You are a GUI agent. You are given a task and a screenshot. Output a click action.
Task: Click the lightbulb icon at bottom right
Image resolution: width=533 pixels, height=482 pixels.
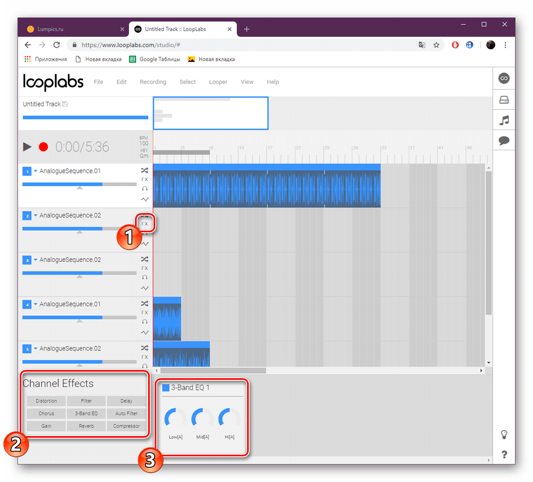503,433
